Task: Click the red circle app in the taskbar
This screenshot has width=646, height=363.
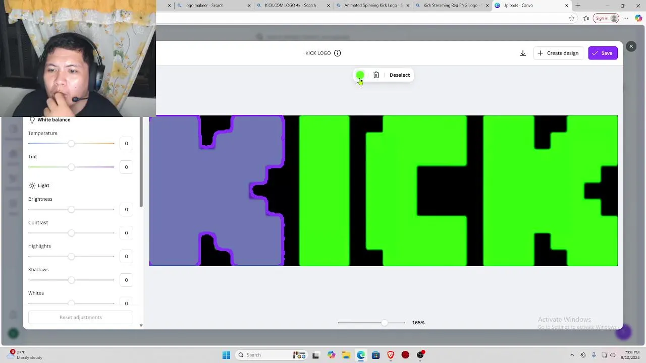Action: tap(405, 355)
